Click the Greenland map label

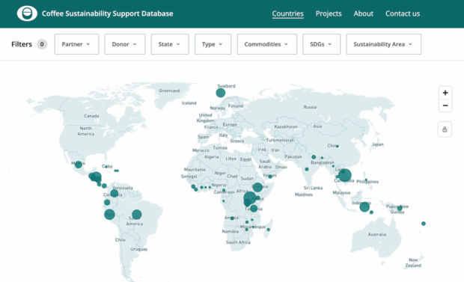point(169,91)
